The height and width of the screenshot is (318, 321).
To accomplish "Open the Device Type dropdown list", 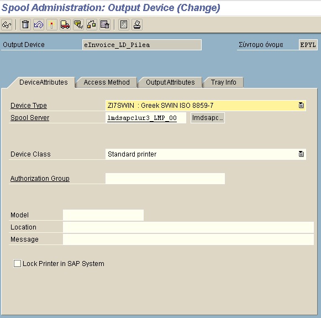I will pyautogui.click(x=301, y=105).
